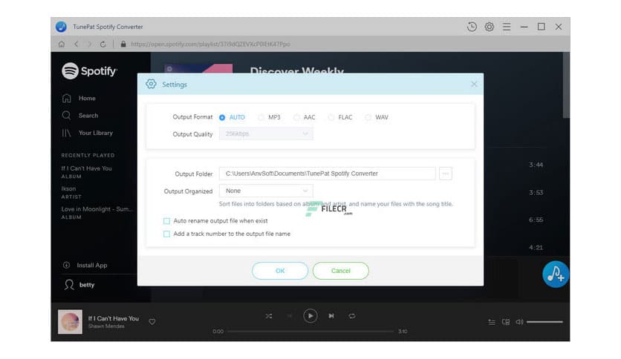
Task: Expand the Output Organized dropdown
Action: tap(266, 191)
